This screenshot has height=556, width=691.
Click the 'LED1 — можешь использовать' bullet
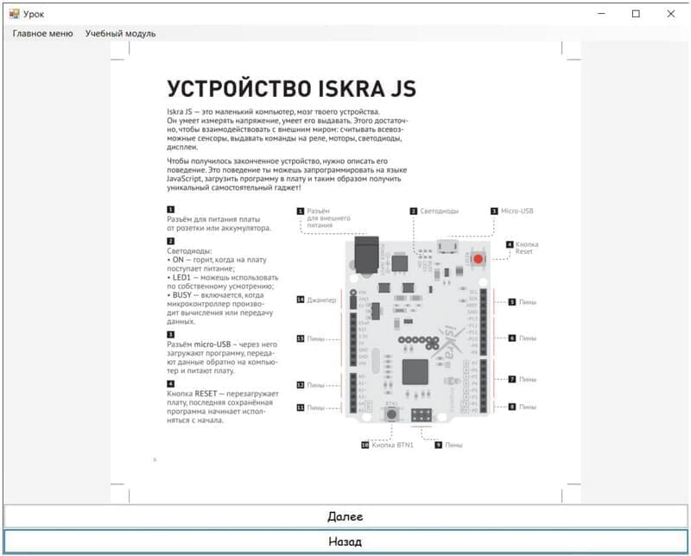223,281
